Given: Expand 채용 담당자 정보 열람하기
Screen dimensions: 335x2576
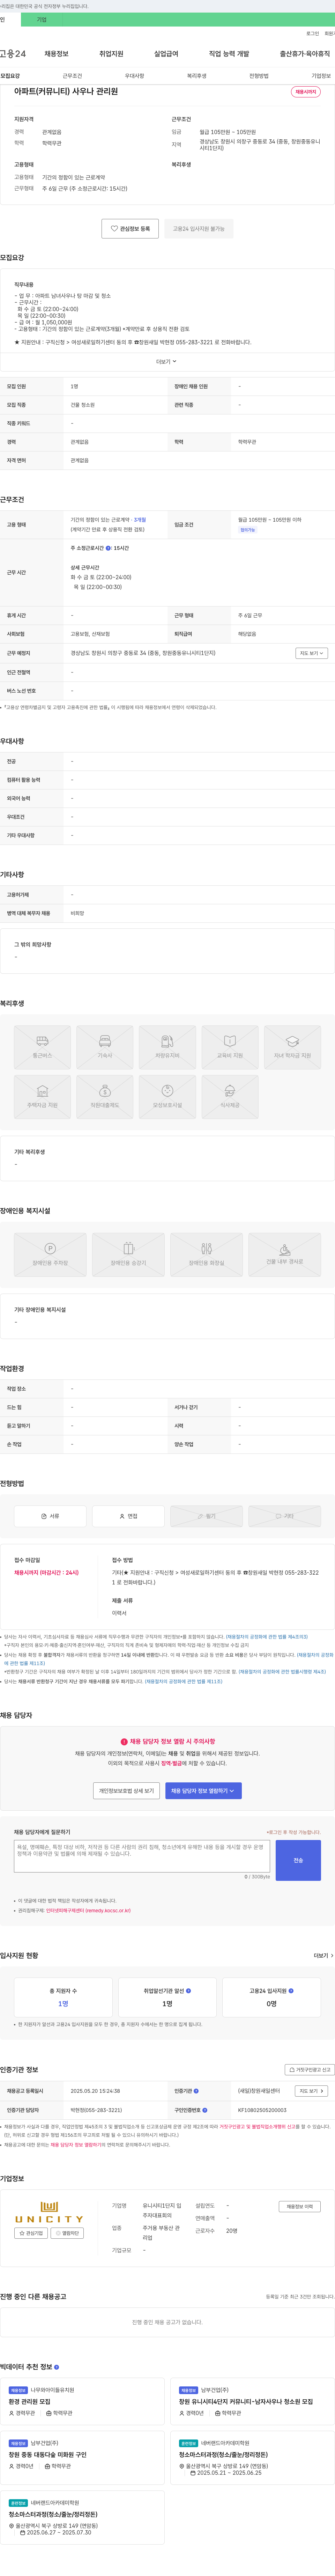Looking at the screenshot, I should (x=203, y=1791).
